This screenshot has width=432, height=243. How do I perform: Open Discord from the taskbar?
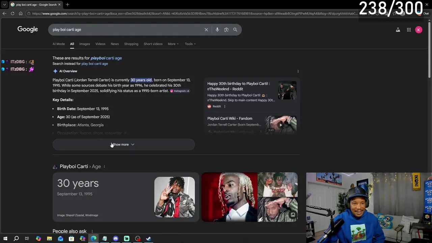115,239
